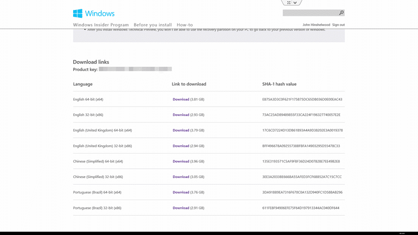Click the "(3.05 GB)" file size

click(x=198, y=177)
